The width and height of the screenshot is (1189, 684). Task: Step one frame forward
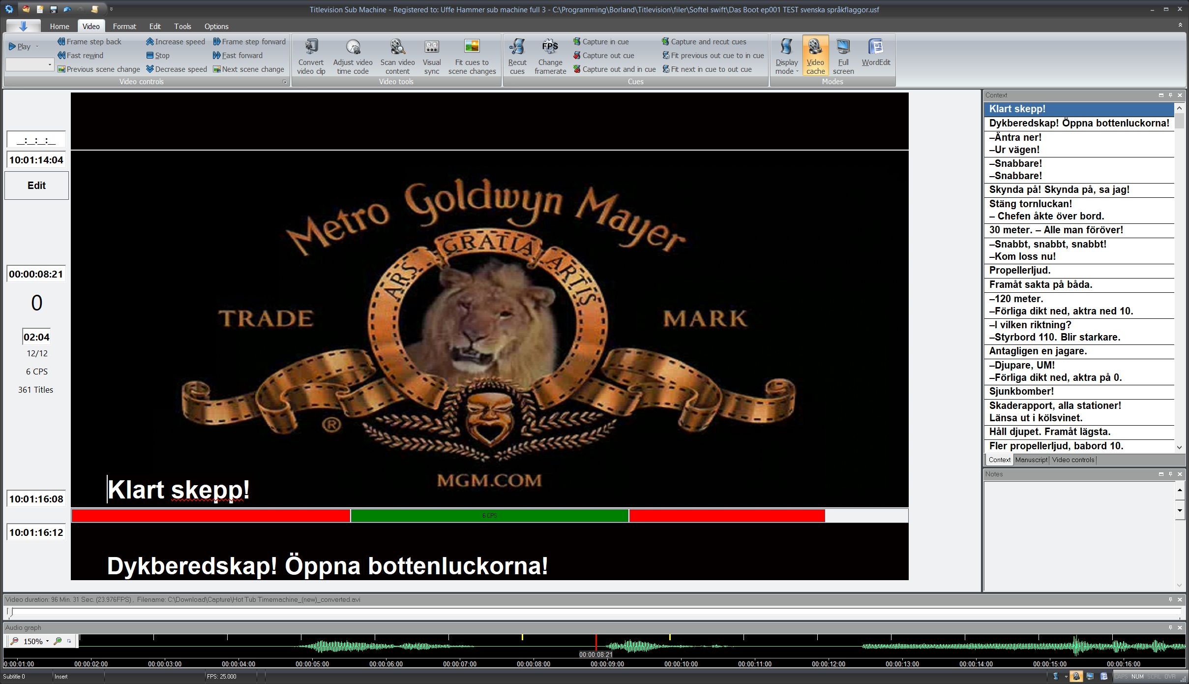coord(249,41)
